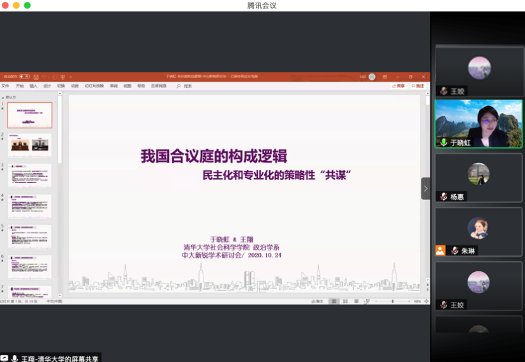525x362 pixels.
Task: Click the zoom out minus button
Action: pos(376,301)
